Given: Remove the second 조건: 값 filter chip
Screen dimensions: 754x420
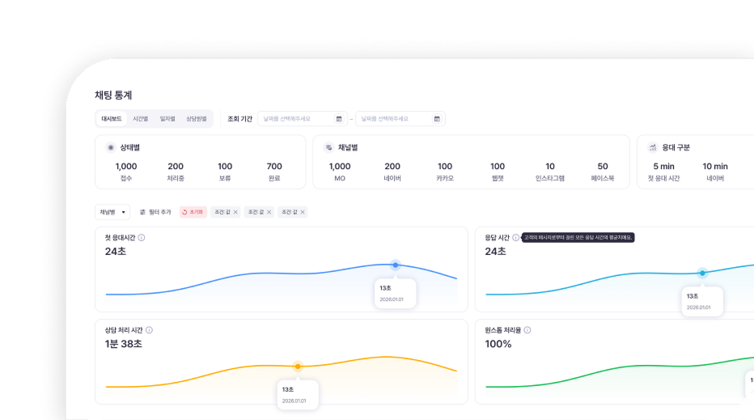Looking at the screenshot, I should coord(269,212).
